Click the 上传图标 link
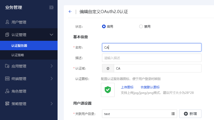The height and width of the screenshot is (120, 214). 127,87
